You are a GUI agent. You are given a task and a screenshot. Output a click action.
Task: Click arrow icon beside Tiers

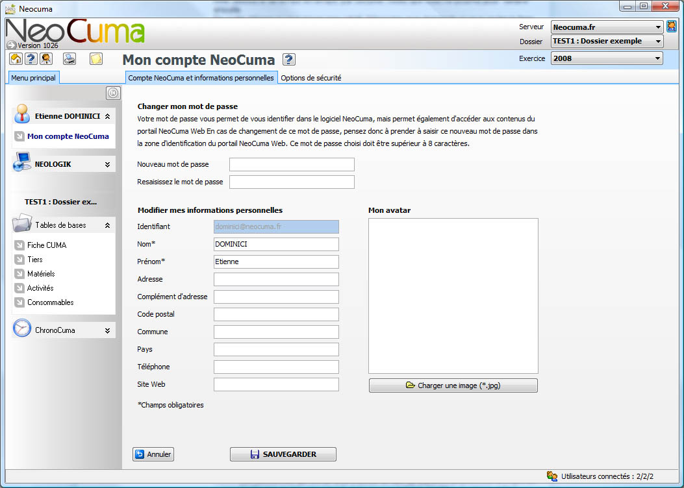19,260
